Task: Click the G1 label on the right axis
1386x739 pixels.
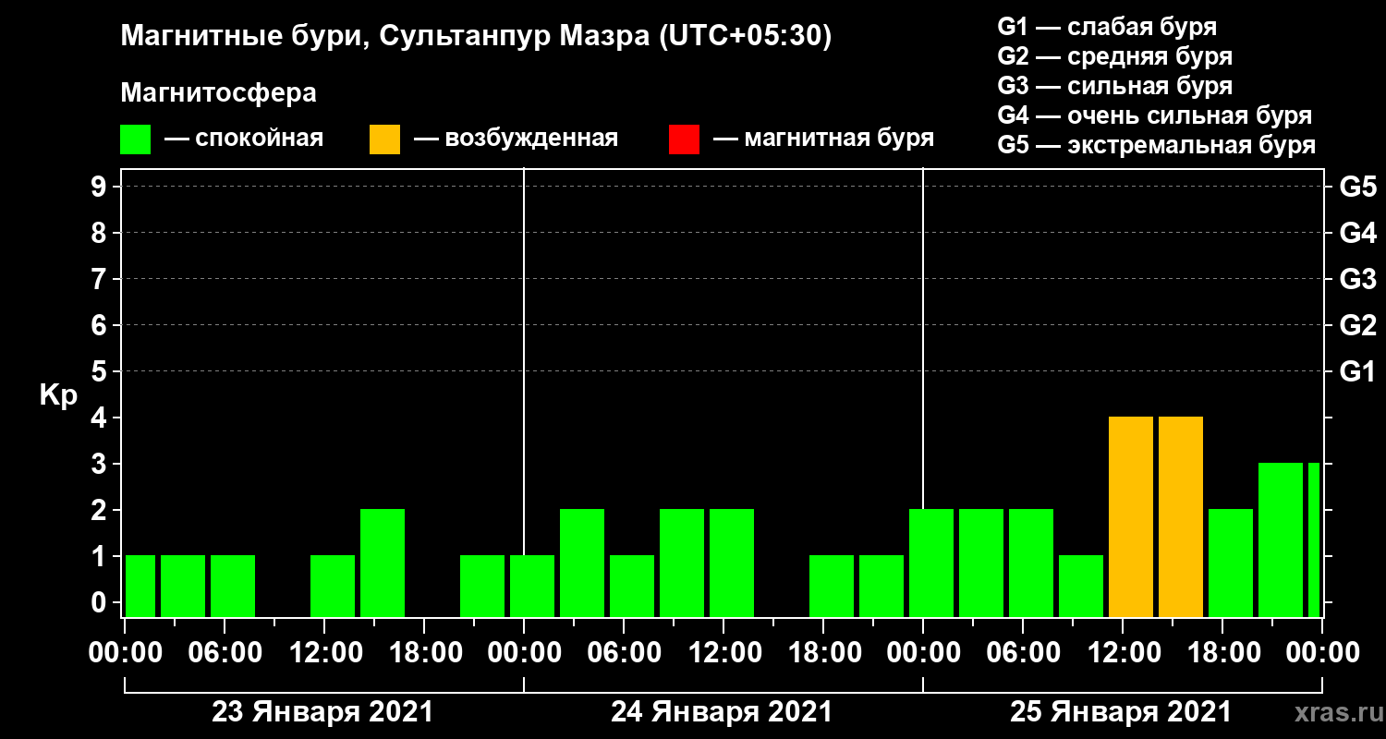Action: click(x=1358, y=372)
